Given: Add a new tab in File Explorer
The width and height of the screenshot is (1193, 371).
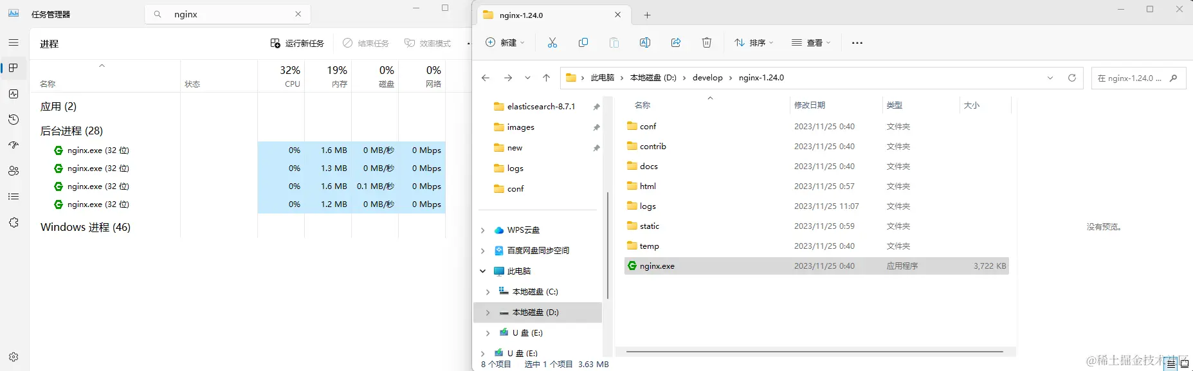Looking at the screenshot, I should 648,15.
